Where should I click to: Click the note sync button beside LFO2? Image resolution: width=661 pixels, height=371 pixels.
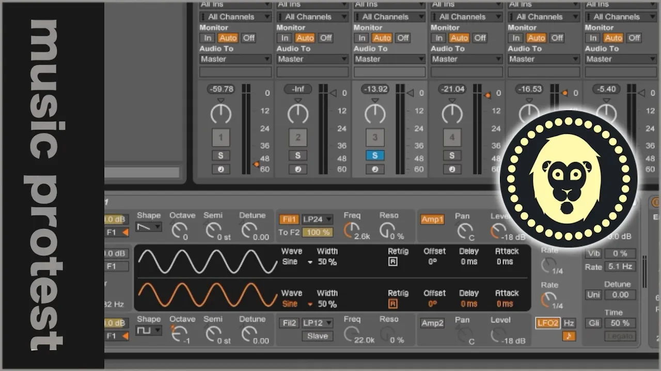coord(569,336)
